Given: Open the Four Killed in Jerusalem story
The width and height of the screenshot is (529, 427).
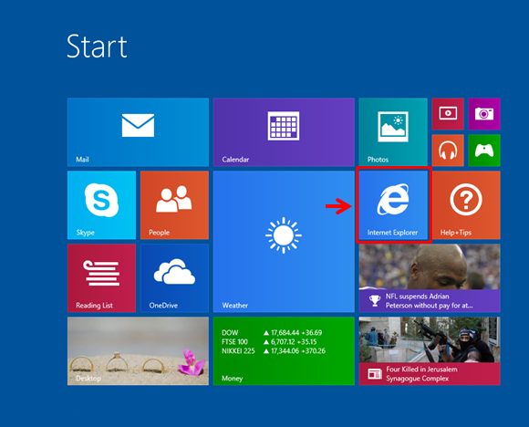Looking at the screenshot, I should click(x=430, y=350).
